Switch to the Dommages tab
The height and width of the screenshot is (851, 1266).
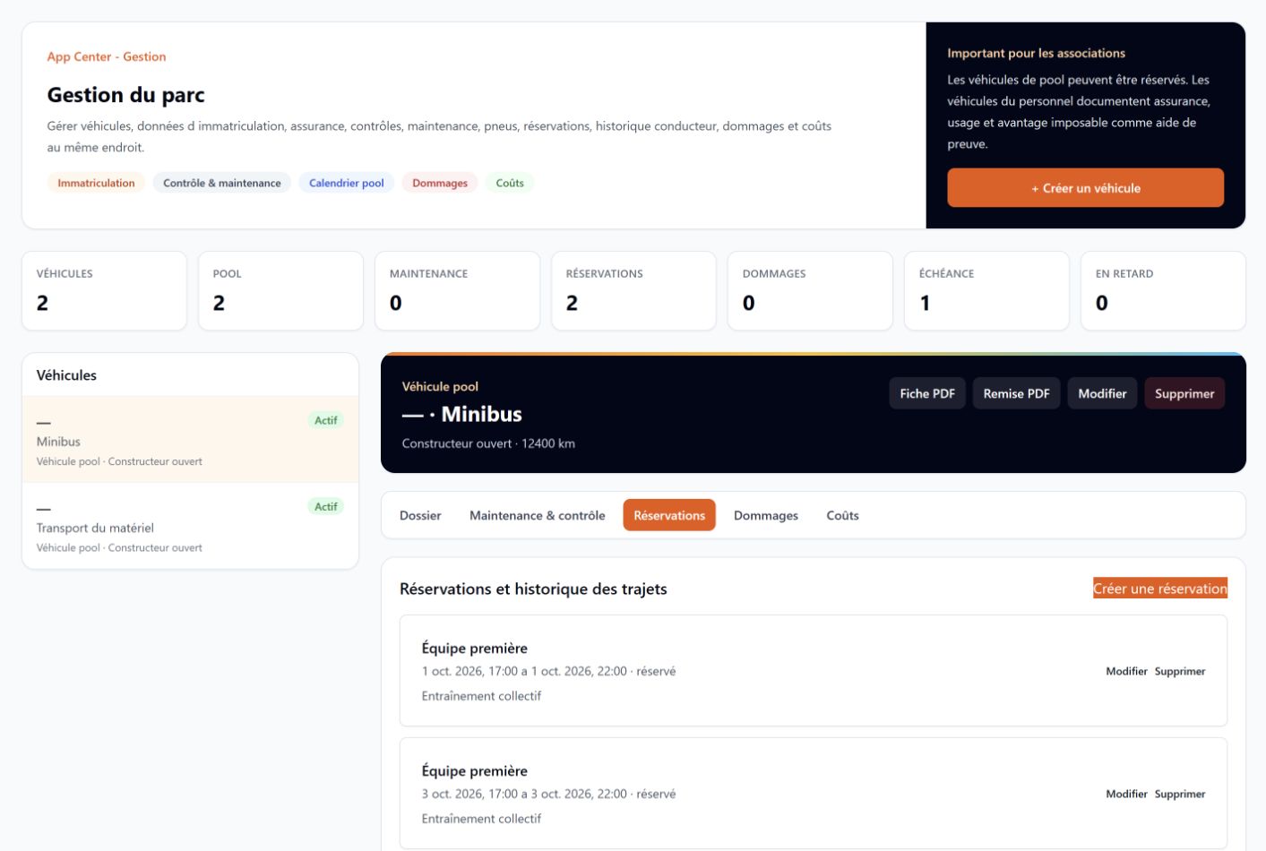[766, 515]
